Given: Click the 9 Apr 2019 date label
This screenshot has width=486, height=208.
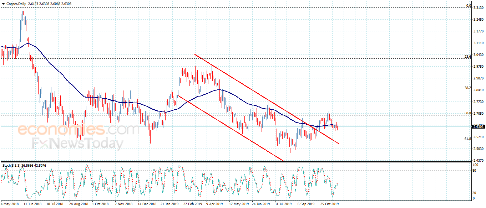Looking at the screenshot, I should (x=215, y=204).
